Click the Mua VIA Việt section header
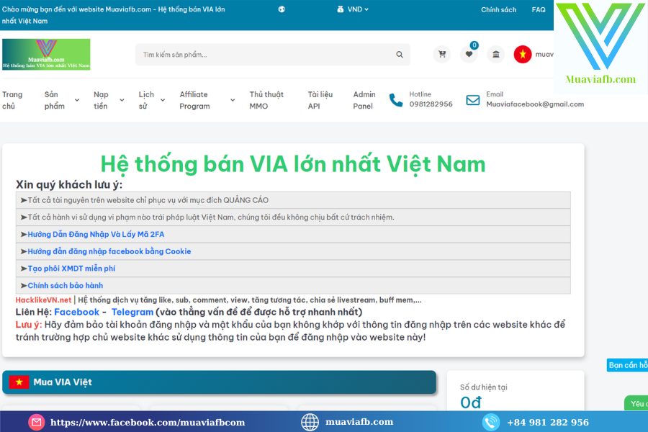The image size is (648, 432). click(219, 382)
